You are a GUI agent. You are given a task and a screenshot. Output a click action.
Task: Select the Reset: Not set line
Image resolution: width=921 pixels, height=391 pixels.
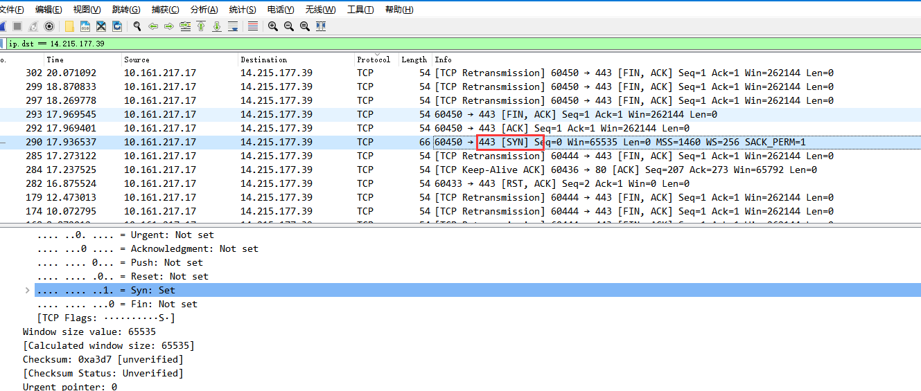click(x=123, y=276)
